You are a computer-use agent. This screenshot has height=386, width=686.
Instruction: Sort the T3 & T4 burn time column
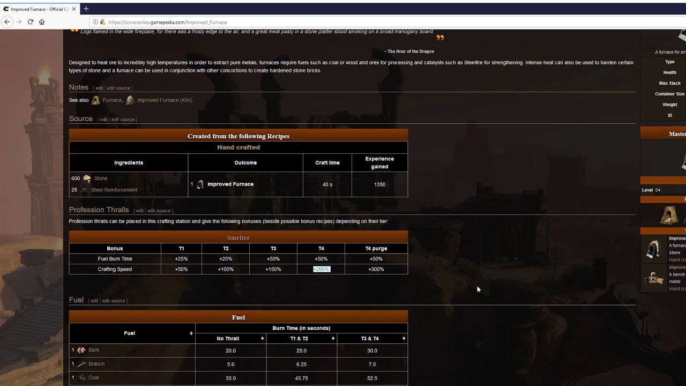pos(404,338)
